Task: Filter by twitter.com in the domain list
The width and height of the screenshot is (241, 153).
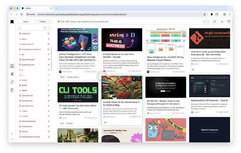Action: [x=26, y=34]
